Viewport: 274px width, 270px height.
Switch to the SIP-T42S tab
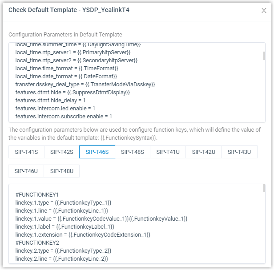tap(61, 152)
